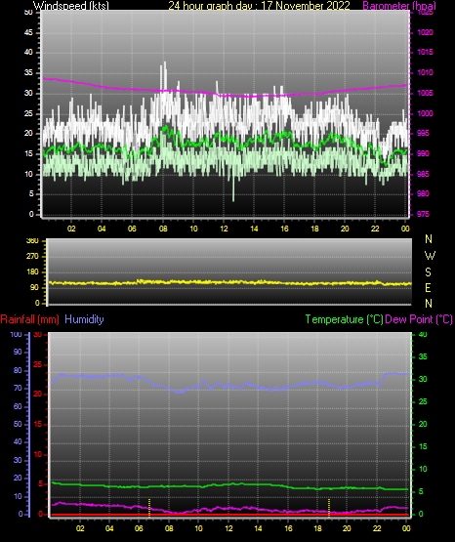The width and height of the screenshot is (455, 542).
Task: Click the Humidity legend label
Action: [84, 319]
